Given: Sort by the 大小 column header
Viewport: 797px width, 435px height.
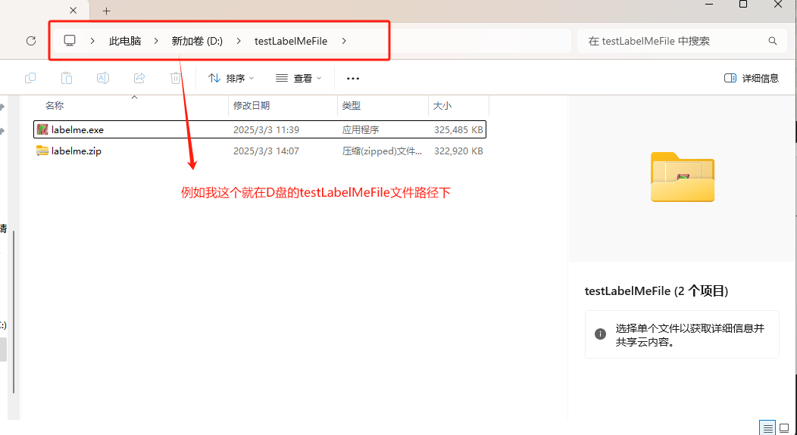Looking at the screenshot, I should (x=442, y=106).
